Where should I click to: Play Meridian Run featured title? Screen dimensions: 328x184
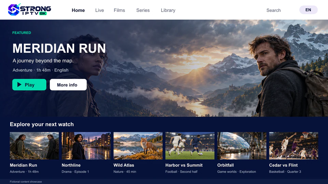[x=29, y=85]
